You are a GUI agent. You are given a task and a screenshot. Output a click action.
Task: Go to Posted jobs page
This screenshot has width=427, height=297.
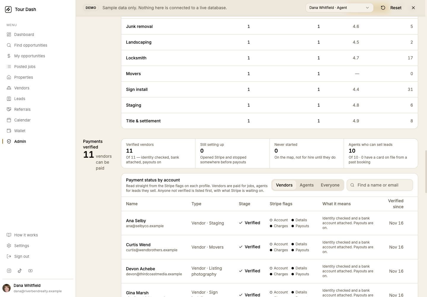point(25,67)
